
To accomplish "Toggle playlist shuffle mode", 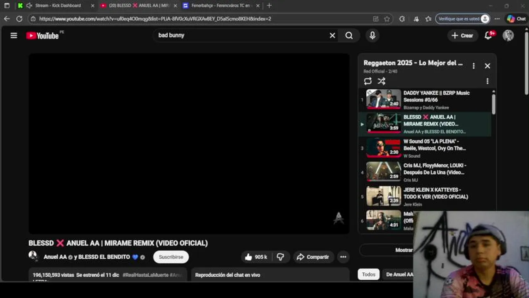I will pyautogui.click(x=382, y=81).
